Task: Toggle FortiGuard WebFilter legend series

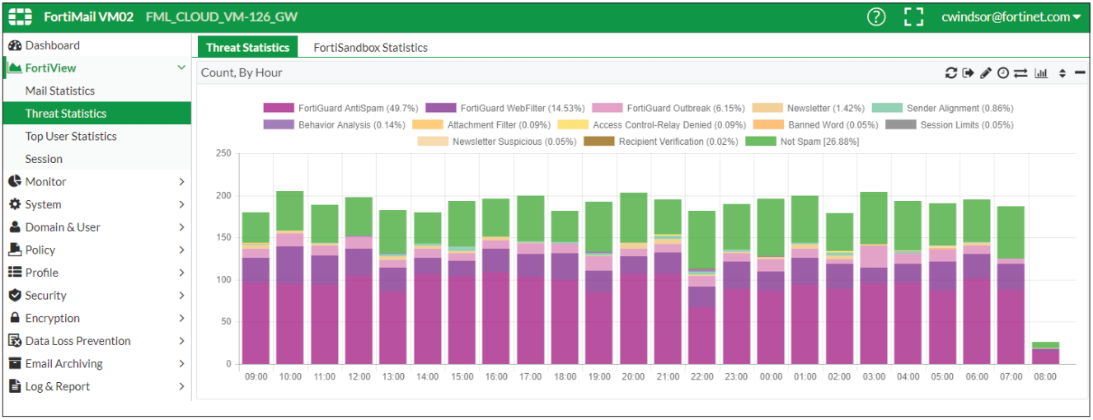Action: [504, 108]
